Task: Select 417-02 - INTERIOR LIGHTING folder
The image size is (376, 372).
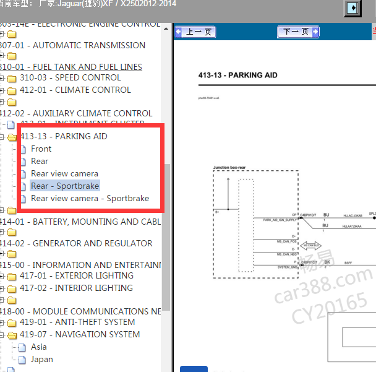Action: 76,288
